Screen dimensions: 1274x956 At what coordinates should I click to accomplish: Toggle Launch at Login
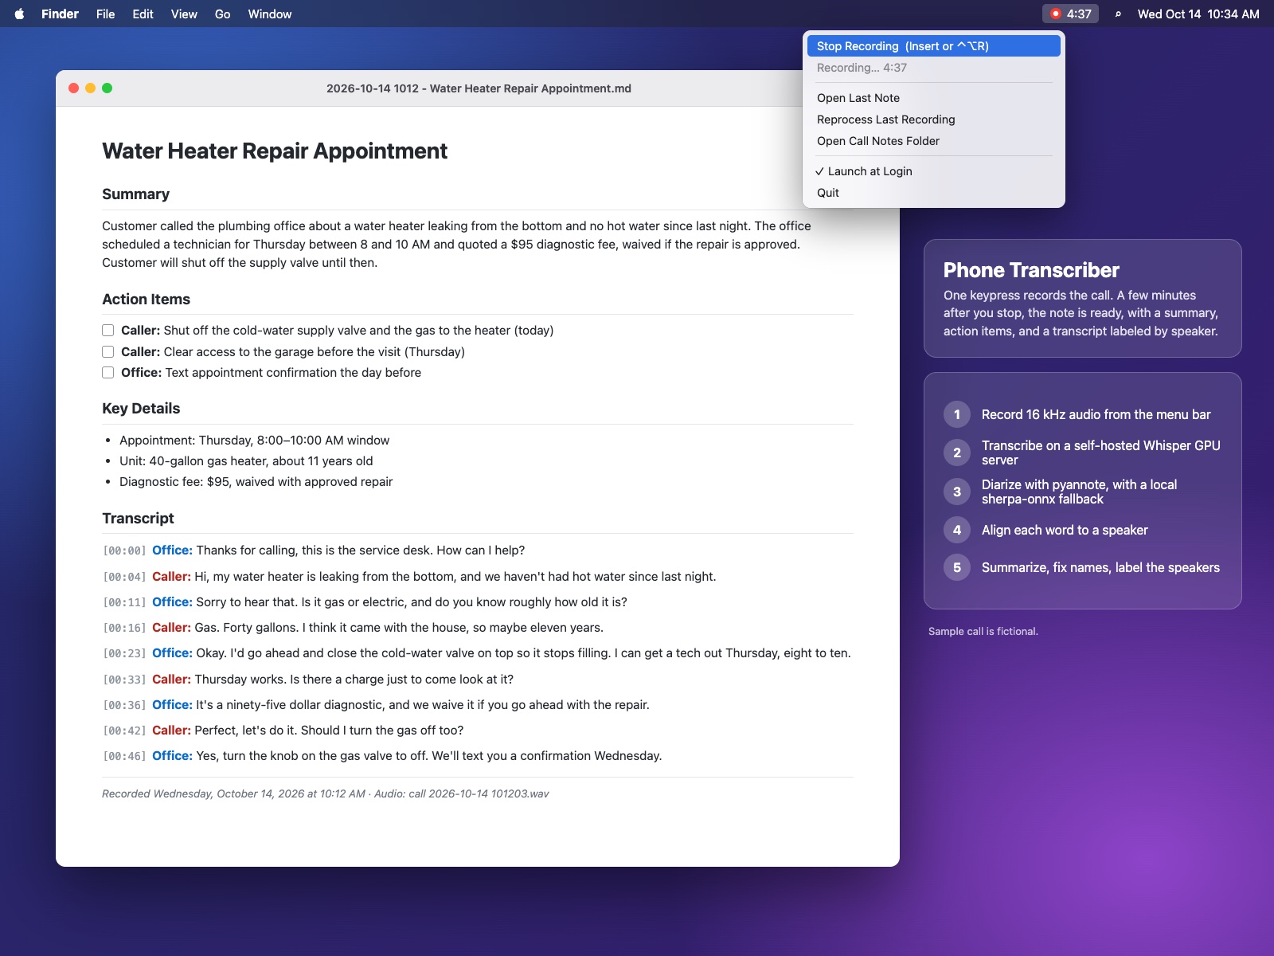(934, 171)
